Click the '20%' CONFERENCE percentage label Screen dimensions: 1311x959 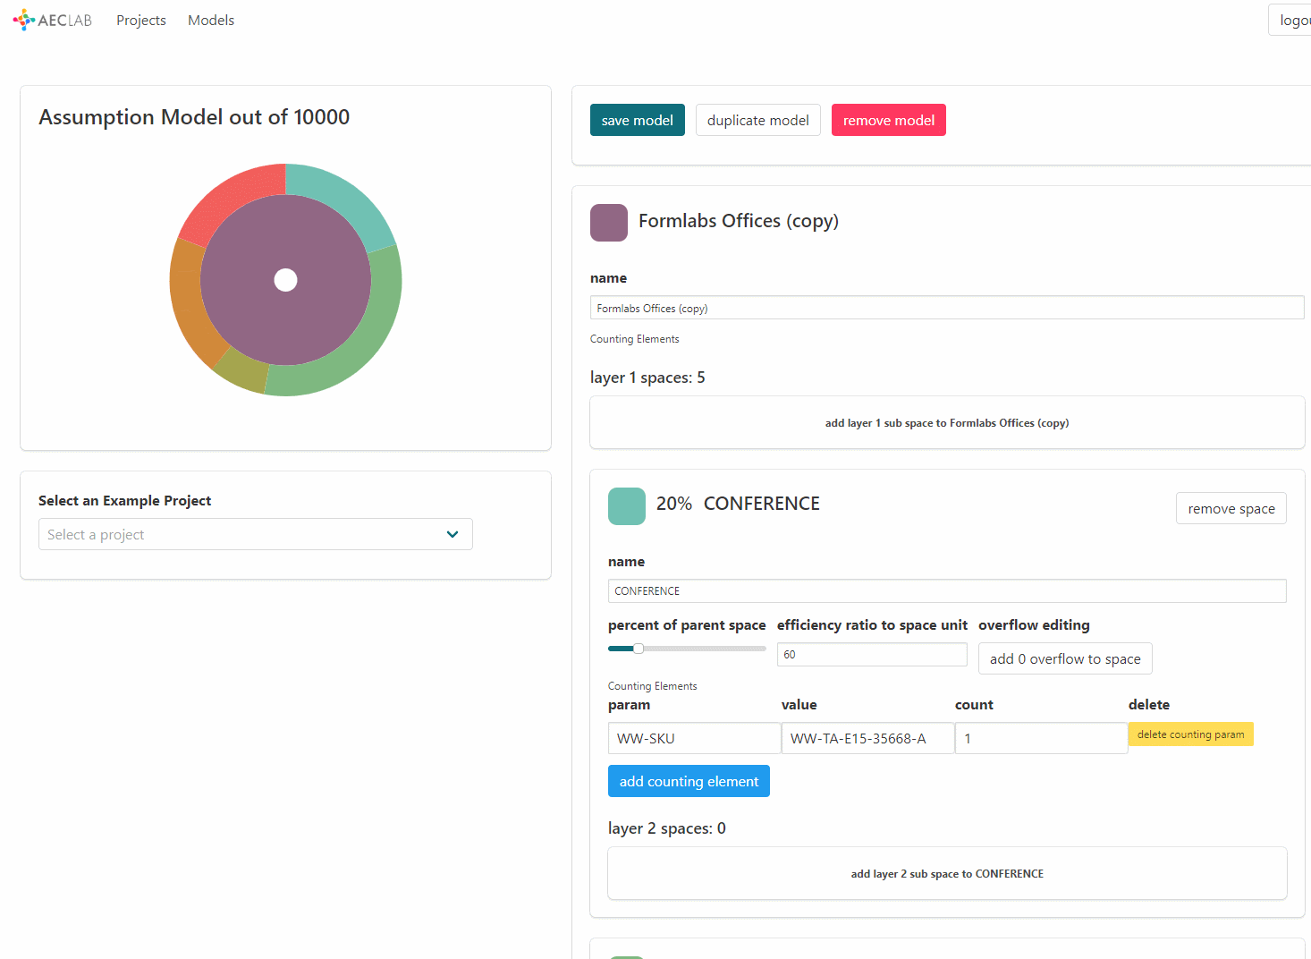(674, 504)
